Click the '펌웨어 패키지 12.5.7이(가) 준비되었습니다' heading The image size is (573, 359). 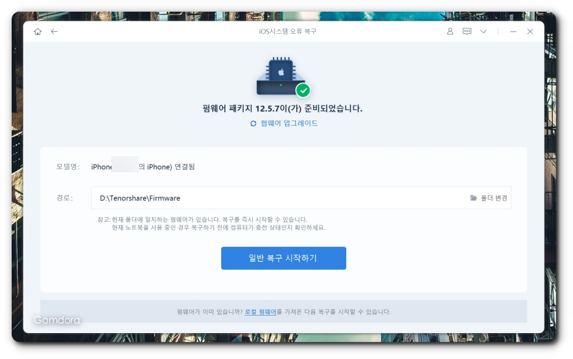pyautogui.click(x=283, y=108)
